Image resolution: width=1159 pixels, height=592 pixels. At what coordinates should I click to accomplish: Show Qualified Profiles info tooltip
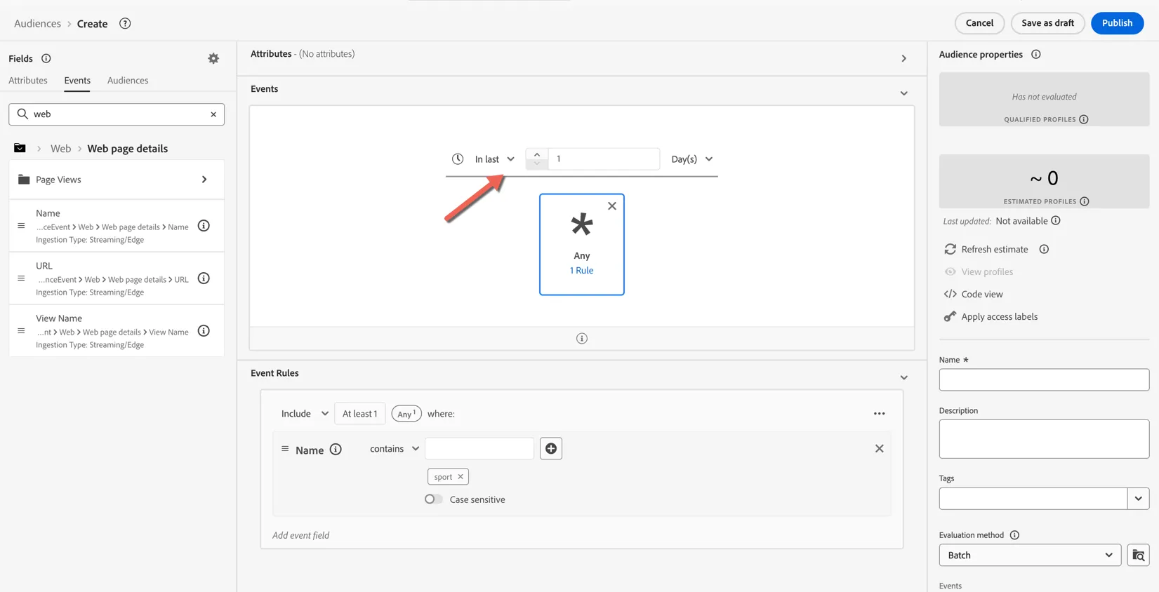coord(1084,120)
